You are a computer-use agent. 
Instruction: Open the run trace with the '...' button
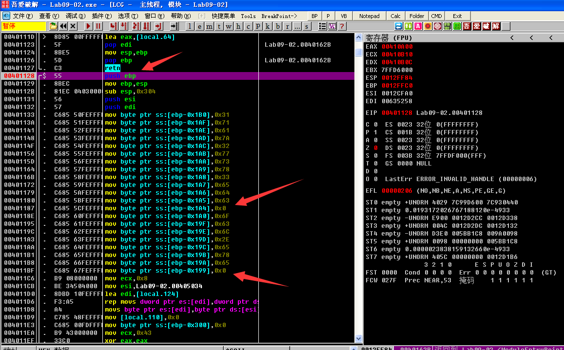click(297, 26)
